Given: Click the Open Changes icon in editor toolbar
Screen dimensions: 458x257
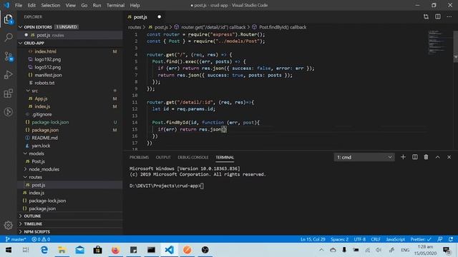Looking at the screenshot, I should coord(426,17).
